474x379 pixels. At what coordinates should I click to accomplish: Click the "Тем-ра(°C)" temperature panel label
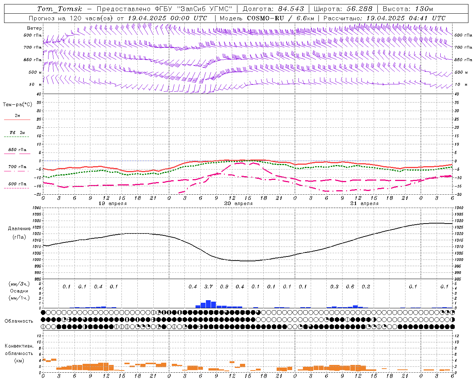tap(17, 105)
